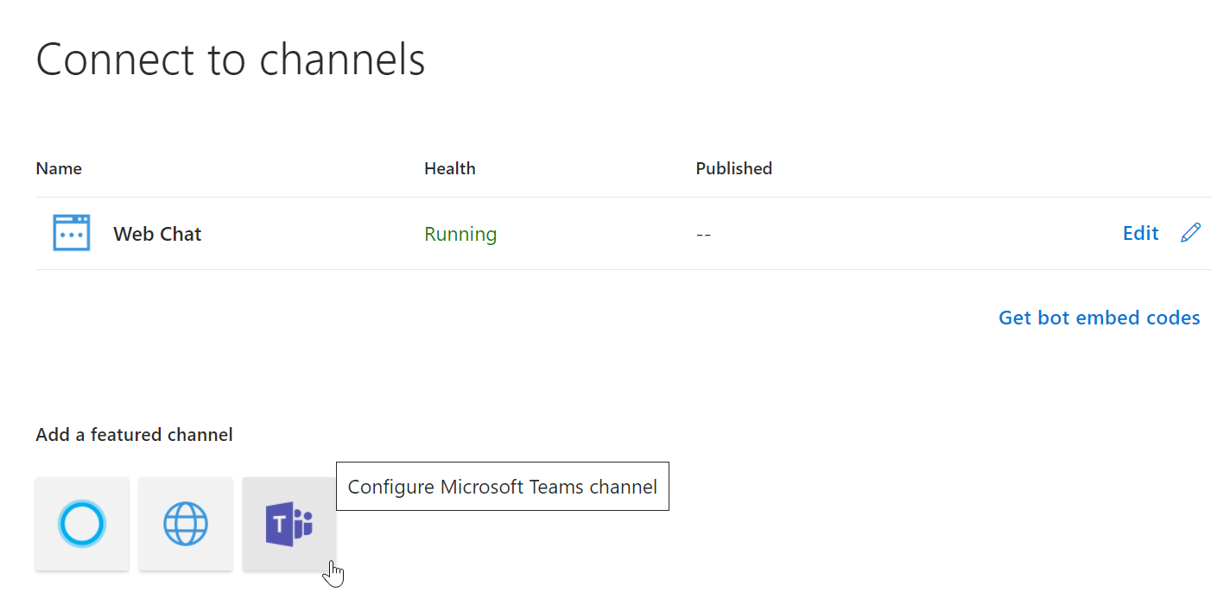Select the Web Chat channel name
The width and height of the screenshot is (1224, 598).
(x=157, y=234)
